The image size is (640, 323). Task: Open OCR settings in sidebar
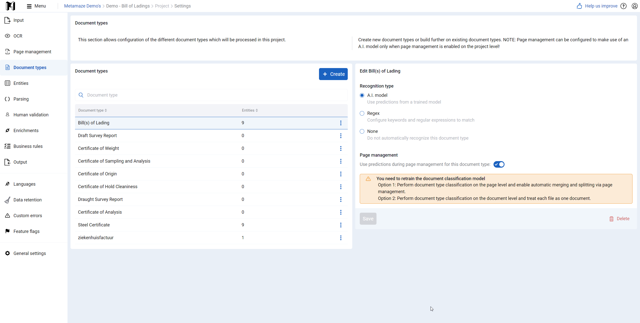[34, 36]
